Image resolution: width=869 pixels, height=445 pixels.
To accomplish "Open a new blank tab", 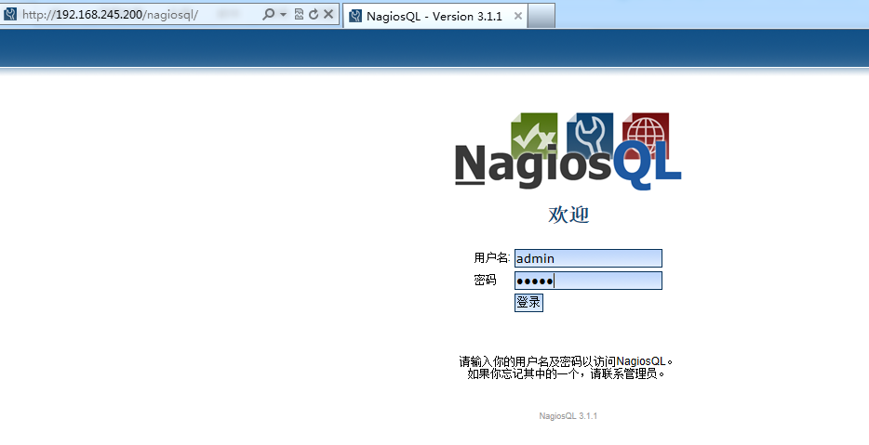I will tap(541, 16).
